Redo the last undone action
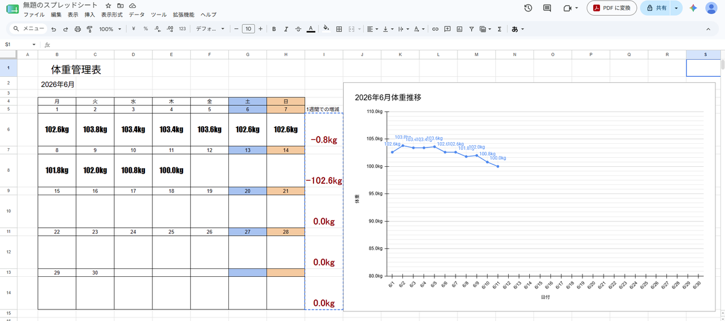Screen dimensions: 725x321 pos(65,28)
